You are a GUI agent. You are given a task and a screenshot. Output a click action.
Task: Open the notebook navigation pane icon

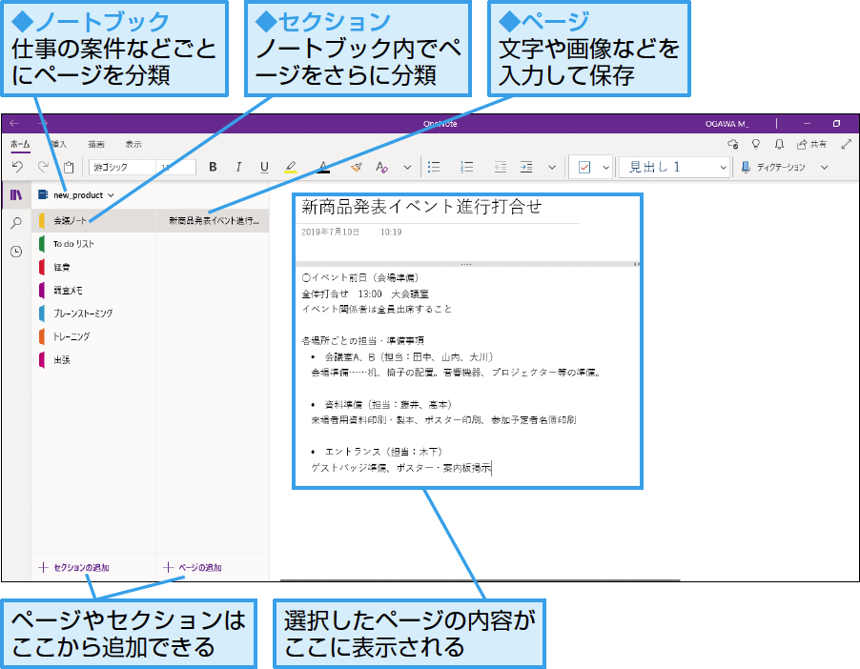[16, 195]
